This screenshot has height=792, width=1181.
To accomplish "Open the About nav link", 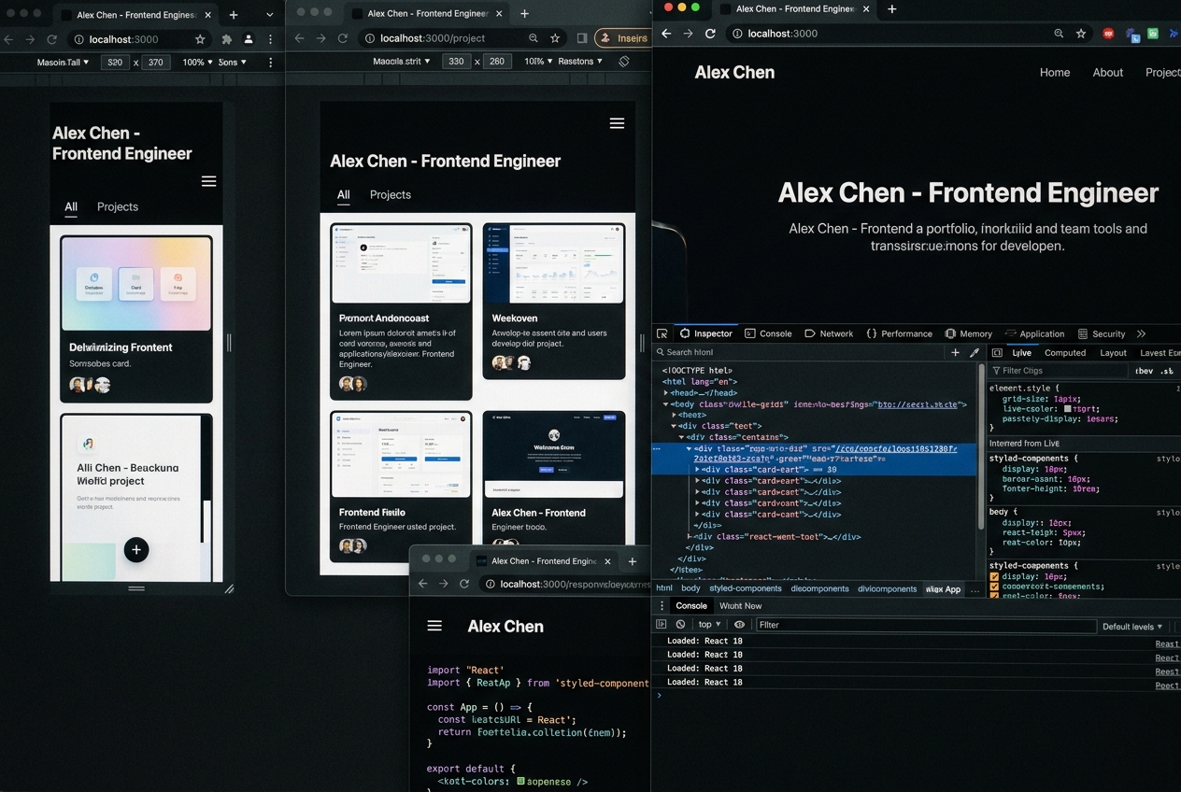I will [1108, 72].
